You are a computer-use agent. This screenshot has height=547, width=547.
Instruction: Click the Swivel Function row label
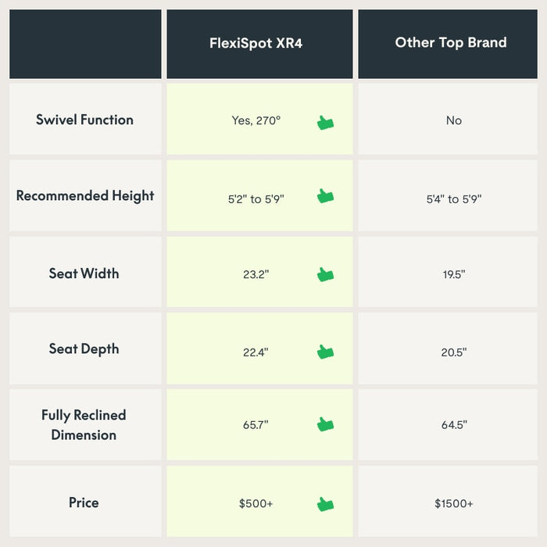pyautogui.click(x=84, y=120)
